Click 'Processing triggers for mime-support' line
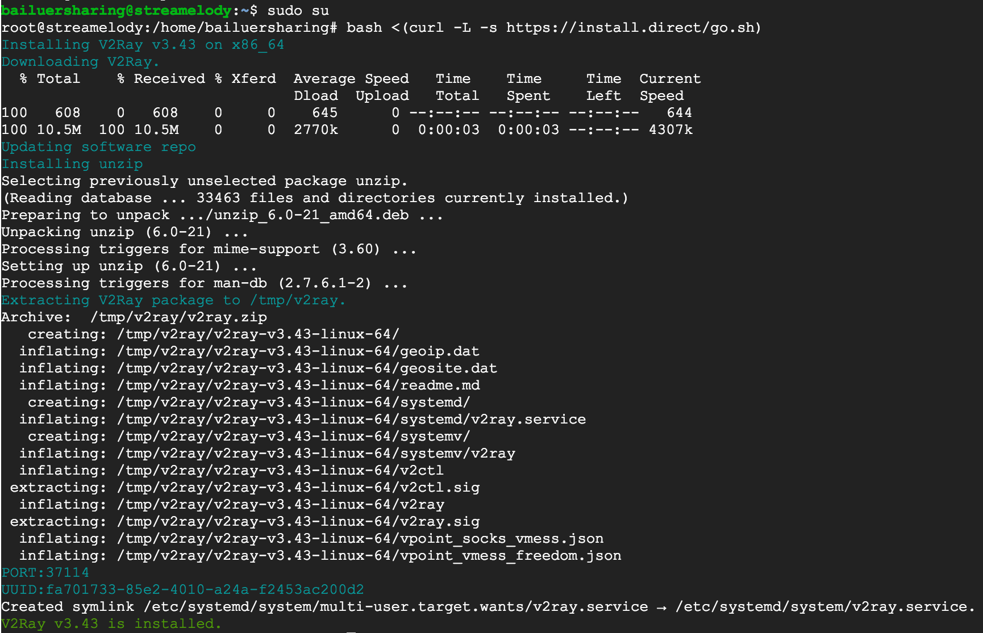 click(x=209, y=249)
